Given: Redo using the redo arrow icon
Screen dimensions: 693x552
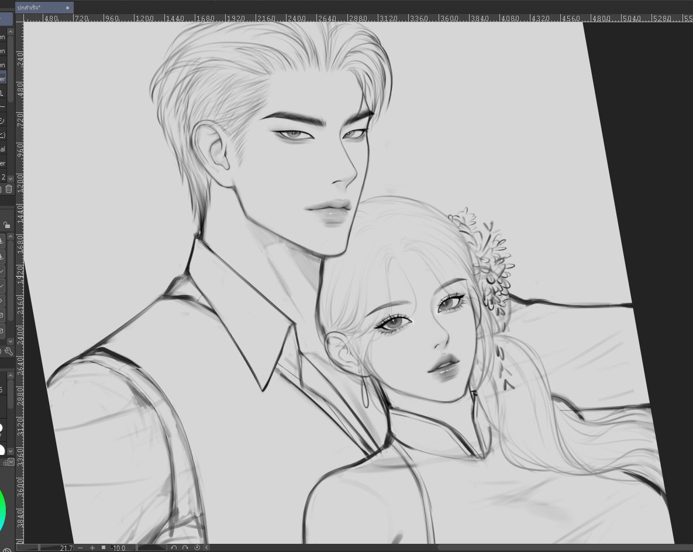Looking at the screenshot, I should point(185,547).
